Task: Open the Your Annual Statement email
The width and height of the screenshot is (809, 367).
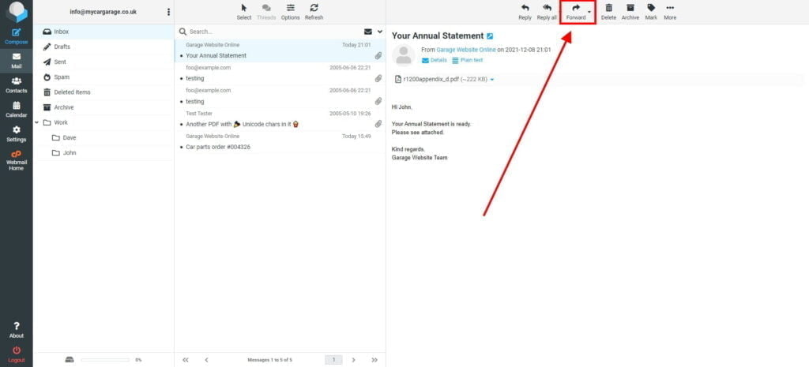Action: pos(280,51)
